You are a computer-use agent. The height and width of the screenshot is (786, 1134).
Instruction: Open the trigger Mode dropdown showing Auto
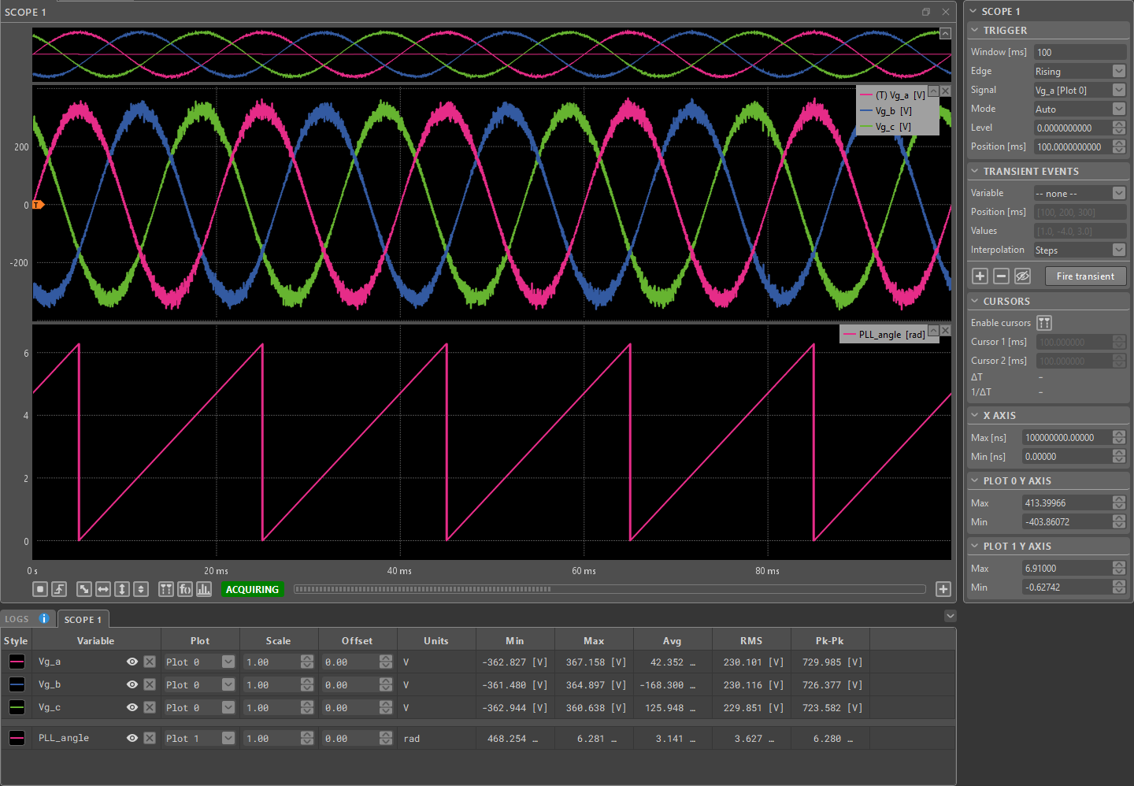[x=1080, y=109]
